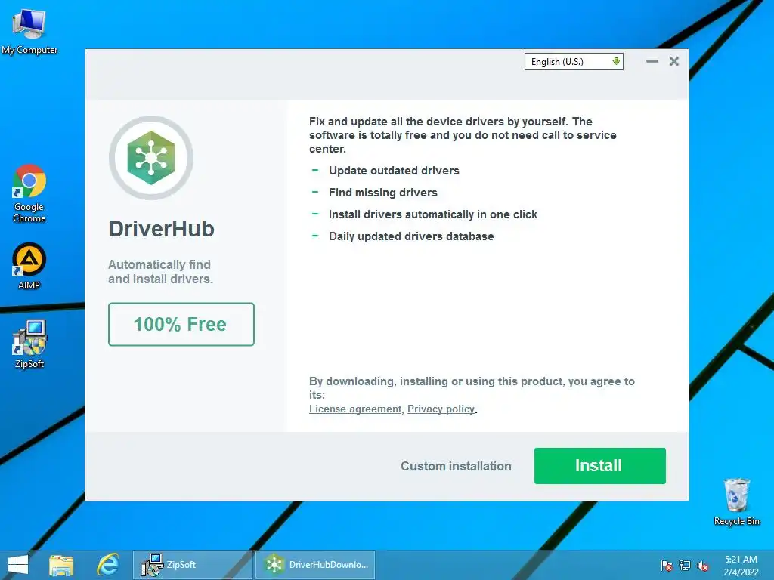Select Google Chrome desktop shortcut
This screenshot has height=580, width=774.
(x=29, y=193)
